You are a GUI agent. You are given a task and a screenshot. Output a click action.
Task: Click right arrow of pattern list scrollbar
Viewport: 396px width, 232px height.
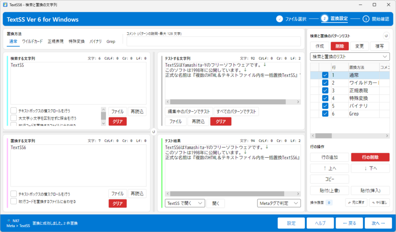(387, 136)
